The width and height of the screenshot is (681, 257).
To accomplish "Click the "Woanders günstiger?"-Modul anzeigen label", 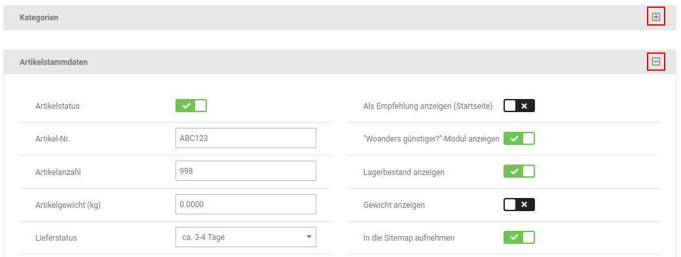I will coord(432,139).
